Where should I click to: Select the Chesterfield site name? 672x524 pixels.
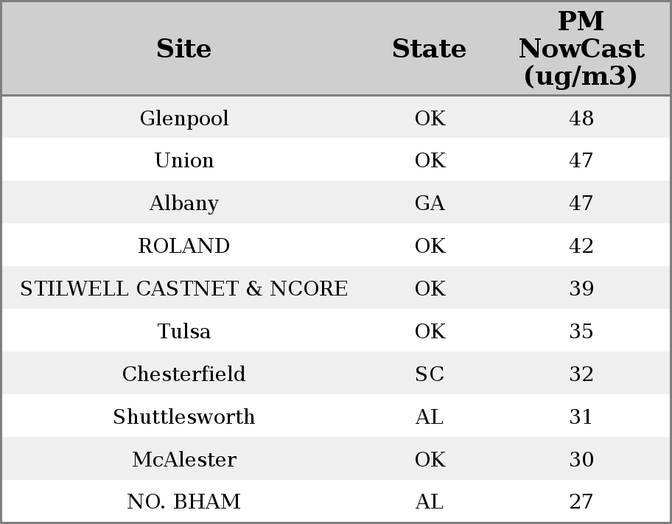coord(184,374)
